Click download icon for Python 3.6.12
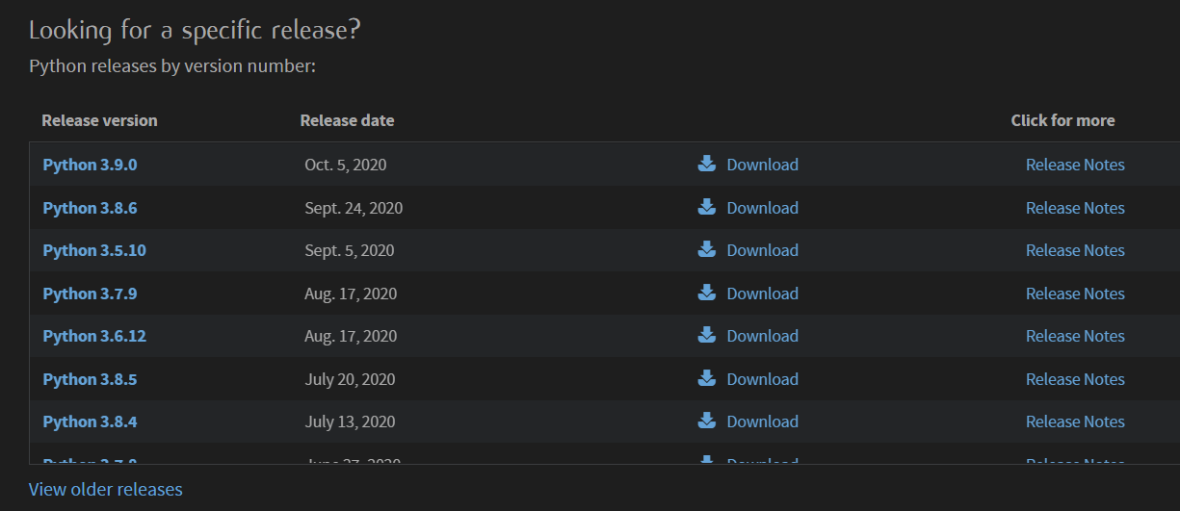Image resolution: width=1180 pixels, height=511 pixels. pos(707,335)
